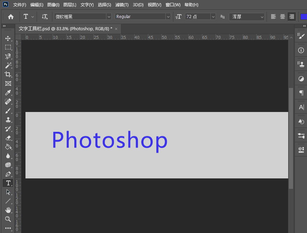Screen dimensions: 307x233
Task: Open the 3D panel icon
Action: click(301, 150)
